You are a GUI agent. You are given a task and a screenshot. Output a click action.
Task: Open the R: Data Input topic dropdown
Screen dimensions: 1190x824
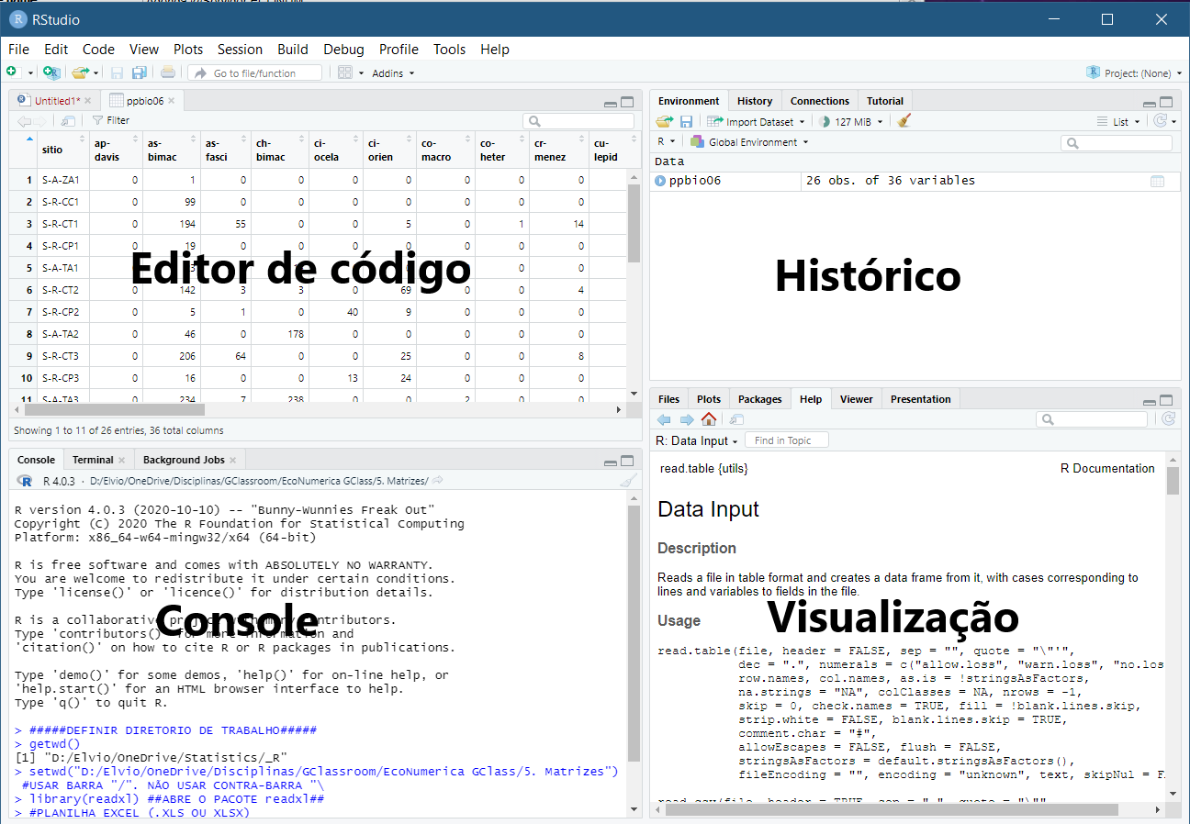pyautogui.click(x=696, y=440)
